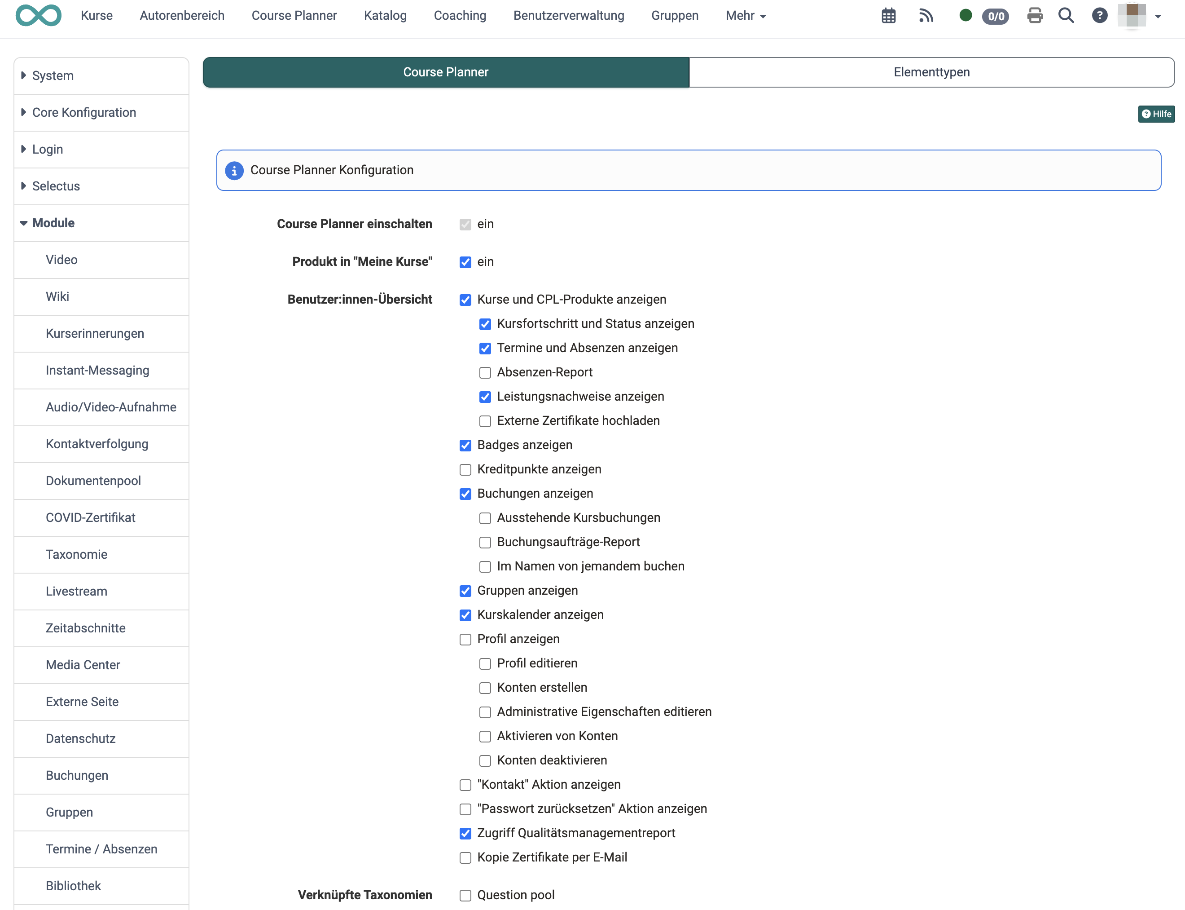Enable Ausstehende Kursbuchungen checkbox
1185x910 pixels.
(x=485, y=518)
